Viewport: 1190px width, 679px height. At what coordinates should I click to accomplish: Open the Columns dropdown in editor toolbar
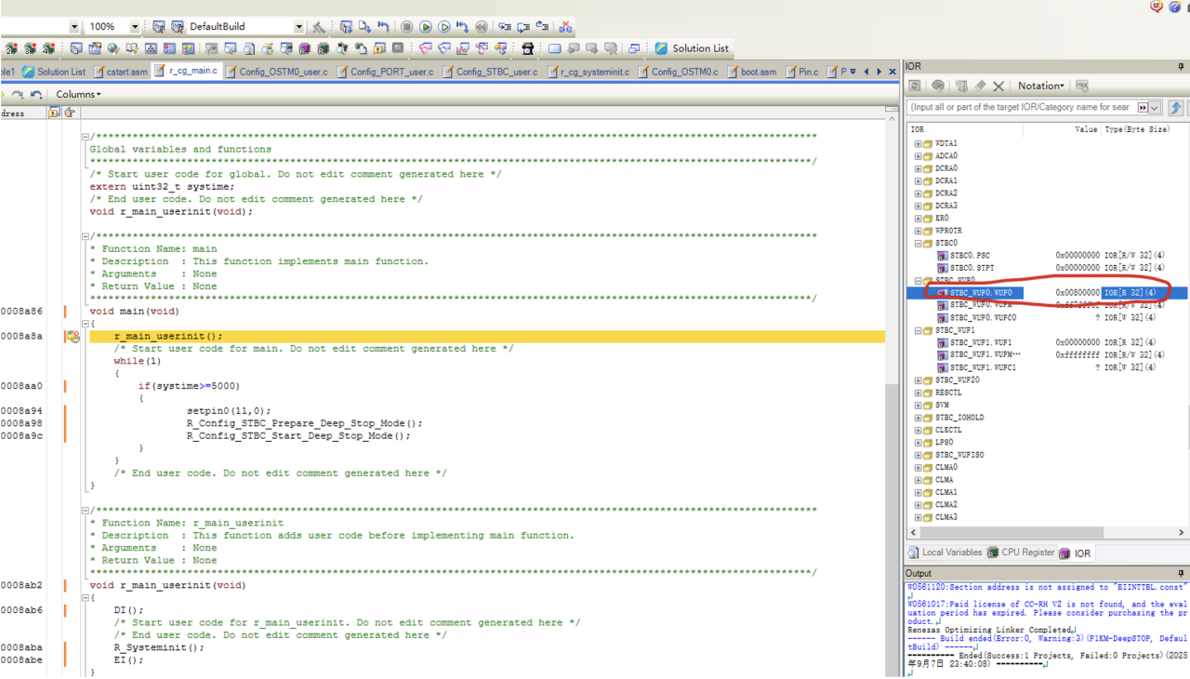pyautogui.click(x=78, y=94)
